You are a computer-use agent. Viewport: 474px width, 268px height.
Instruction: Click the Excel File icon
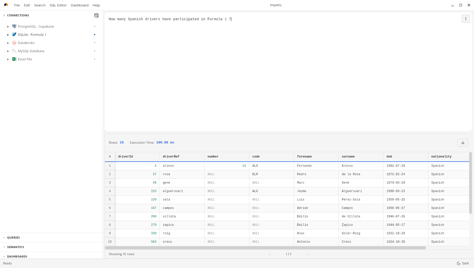point(14,59)
